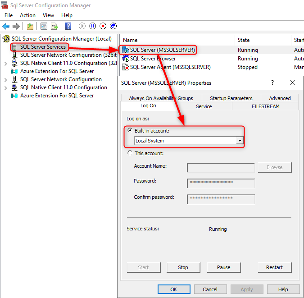This screenshot has height=298, width=304.
Task: Click the Pause Service toolbar icon
Action: pos(92,26)
